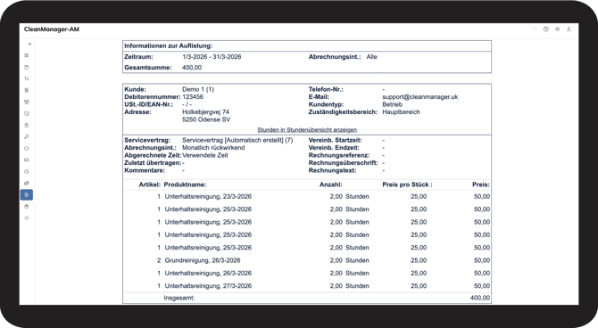Open the people group sidebar icon
This screenshot has height=328, width=598.
pyautogui.click(x=26, y=102)
